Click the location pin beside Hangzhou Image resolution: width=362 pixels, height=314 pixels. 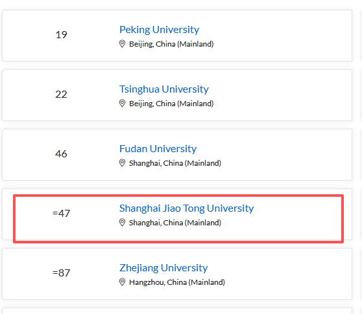coord(122,282)
